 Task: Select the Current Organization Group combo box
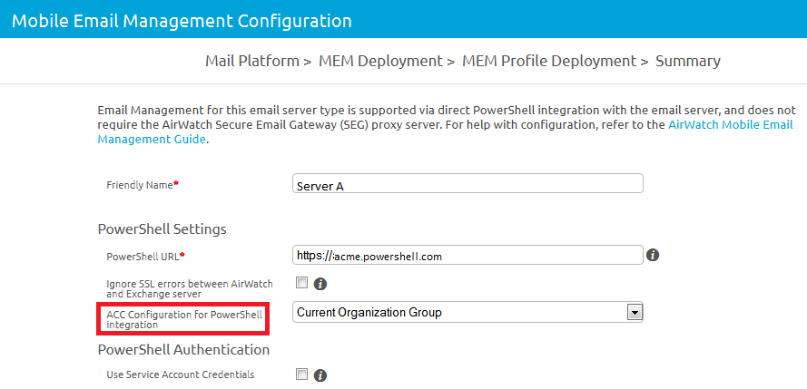[x=467, y=313]
